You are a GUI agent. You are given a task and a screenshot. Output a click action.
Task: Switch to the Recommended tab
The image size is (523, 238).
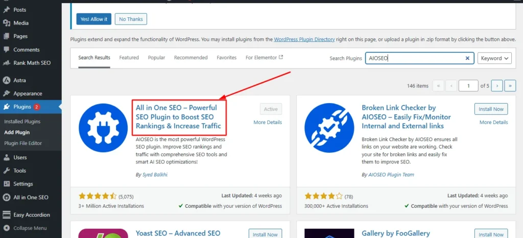[x=191, y=58]
